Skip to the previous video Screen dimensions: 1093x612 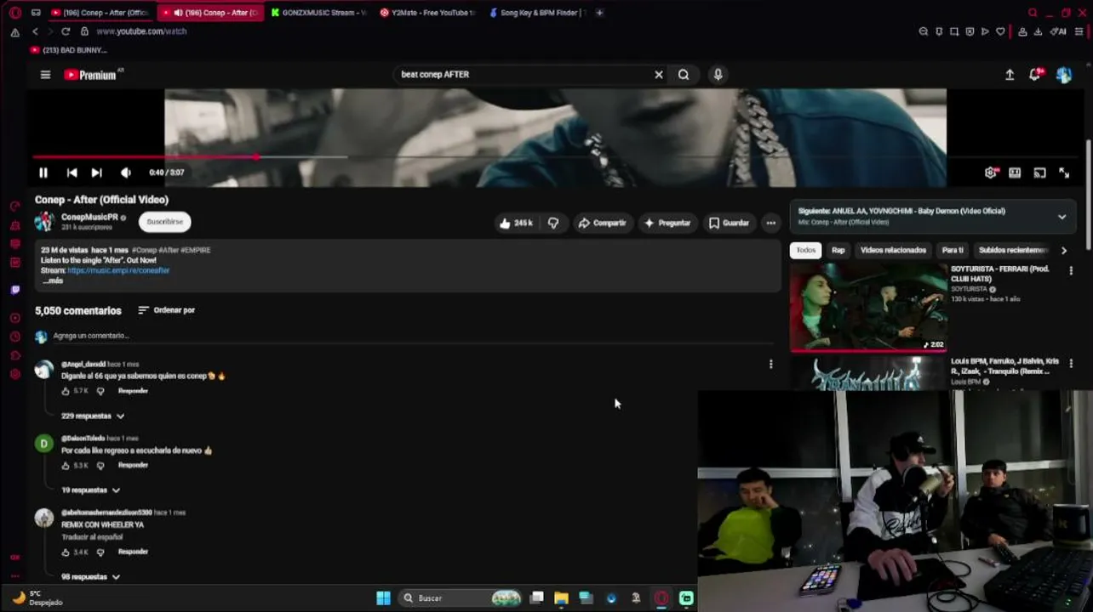coord(72,173)
